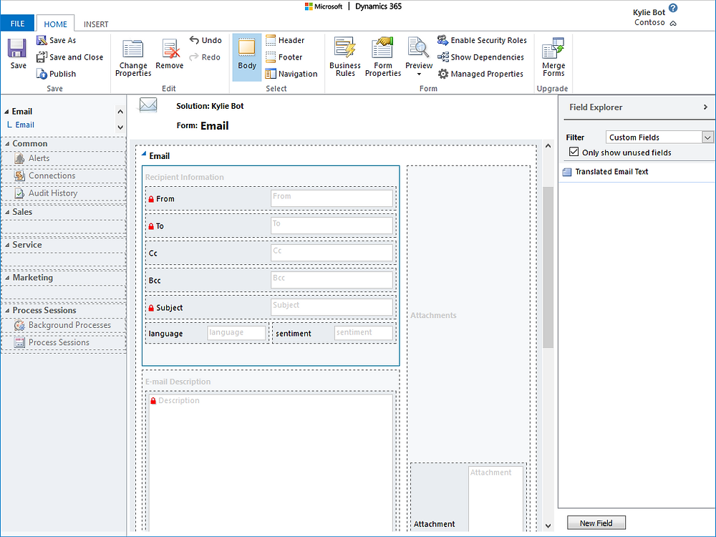Collapse the Process Sessions group header
This screenshot has height=537, width=716.
pos(7,311)
